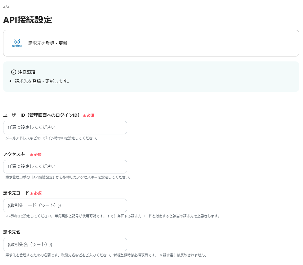Image resolution: width=303 pixels, height=265 pixels.
Task: Click the 必須 mark next to 請求先コード
Action: pyautogui.click(x=36, y=193)
